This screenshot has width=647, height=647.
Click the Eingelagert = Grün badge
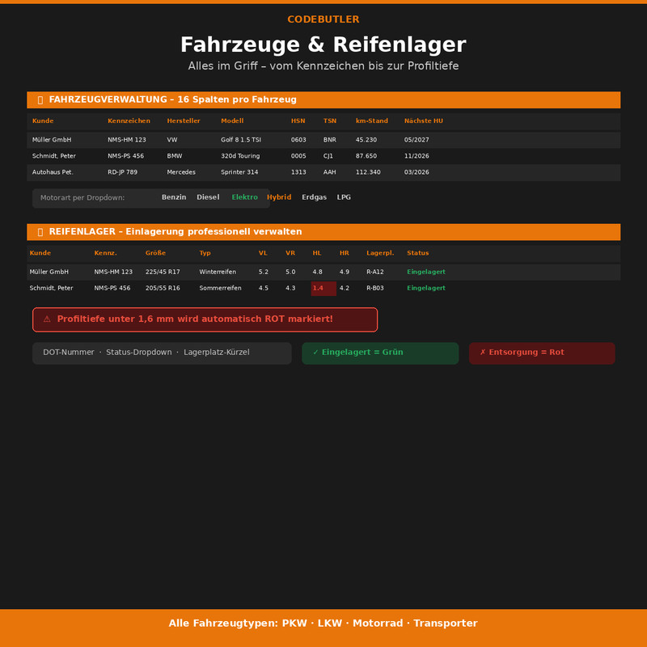pos(380,353)
